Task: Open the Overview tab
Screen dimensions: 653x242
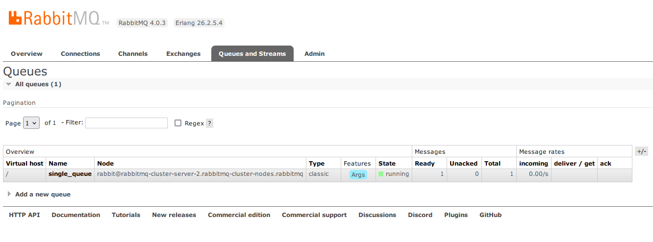Action: 26,54
